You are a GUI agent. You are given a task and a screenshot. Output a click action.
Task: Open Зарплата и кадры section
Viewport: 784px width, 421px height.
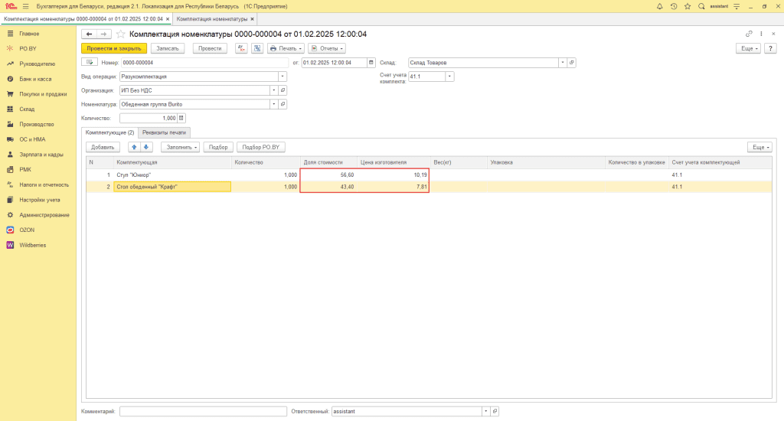(x=41, y=155)
